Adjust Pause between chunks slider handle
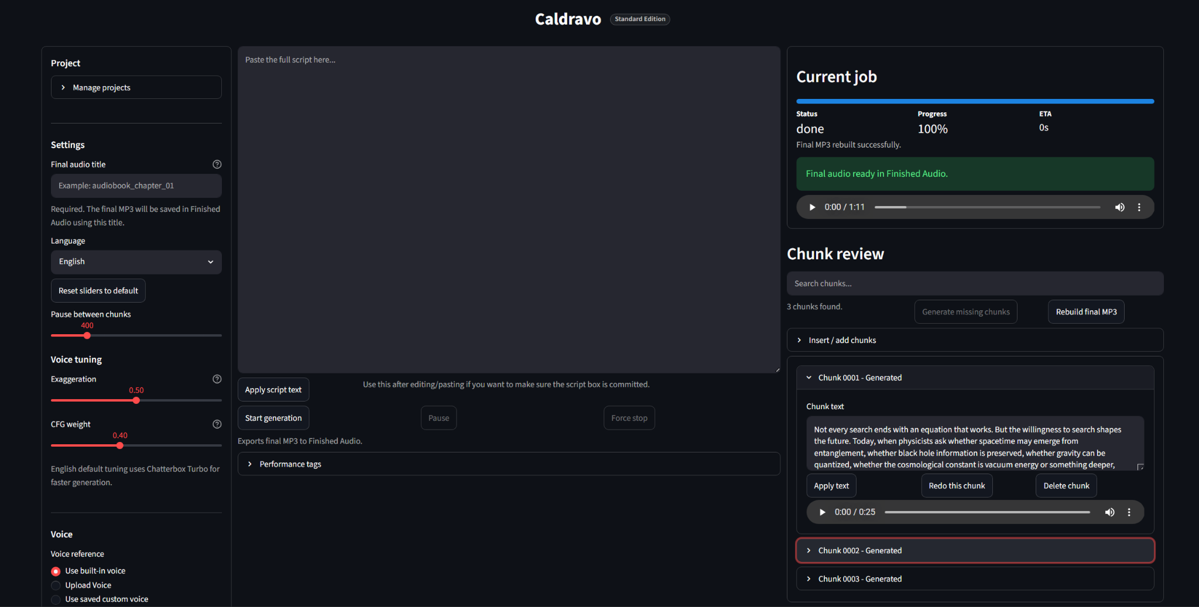Viewport: 1199px width, 607px height. (x=87, y=335)
